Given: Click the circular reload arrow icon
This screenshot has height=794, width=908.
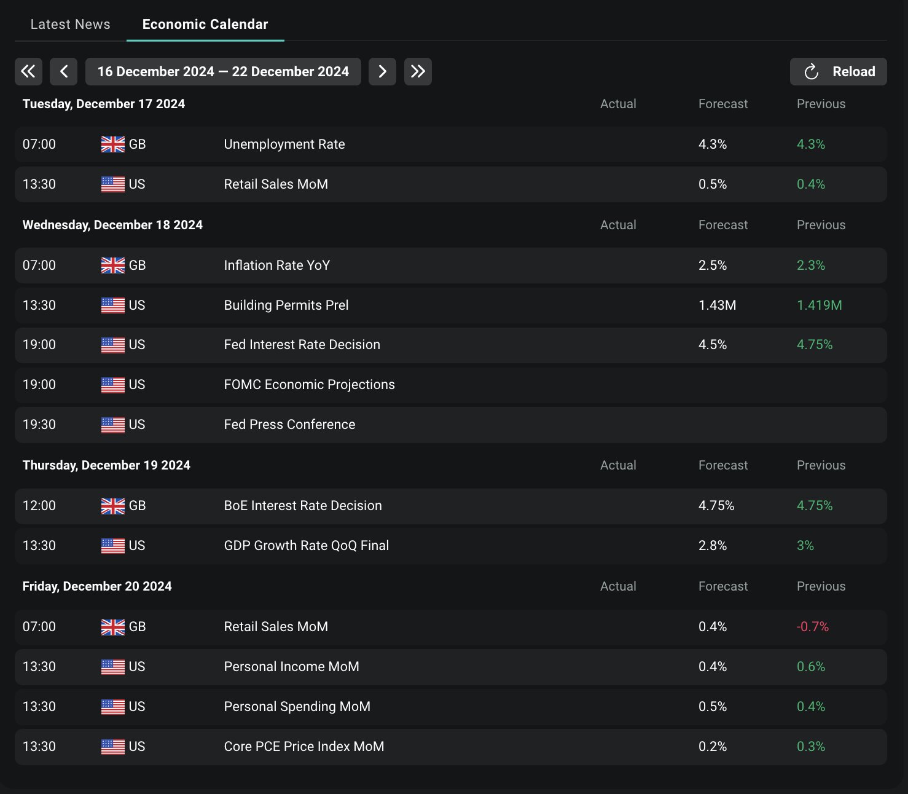Looking at the screenshot, I should point(812,72).
